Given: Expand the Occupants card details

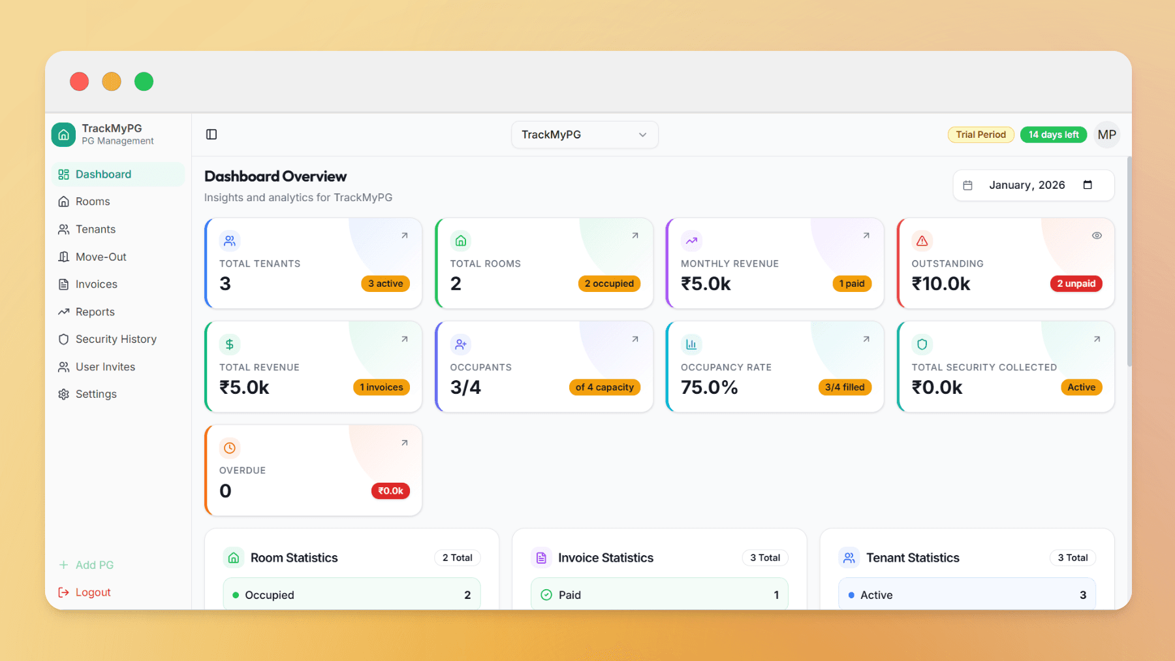Looking at the screenshot, I should pyautogui.click(x=634, y=339).
